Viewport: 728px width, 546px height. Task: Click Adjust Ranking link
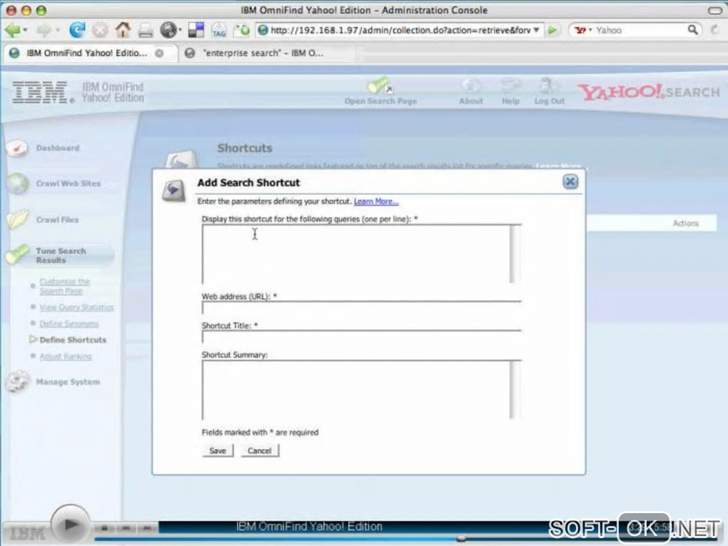coord(66,357)
